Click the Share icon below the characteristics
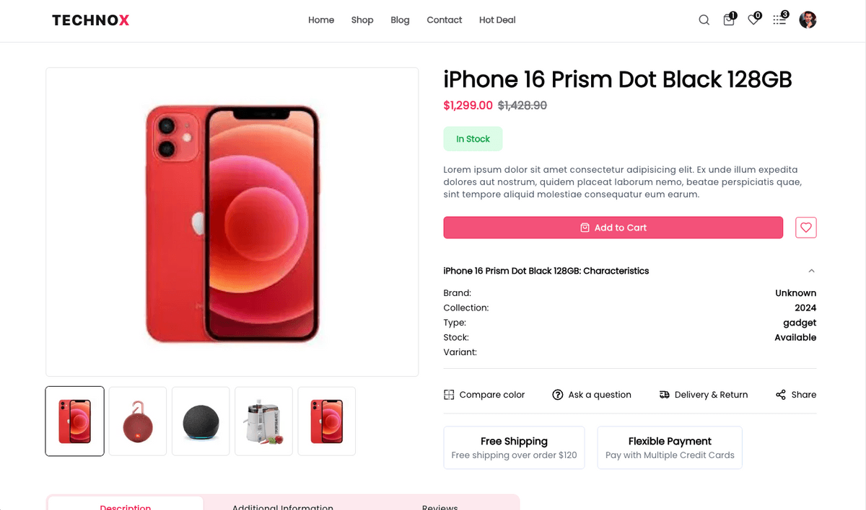This screenshot has width=866, height=510. (780, 394)
